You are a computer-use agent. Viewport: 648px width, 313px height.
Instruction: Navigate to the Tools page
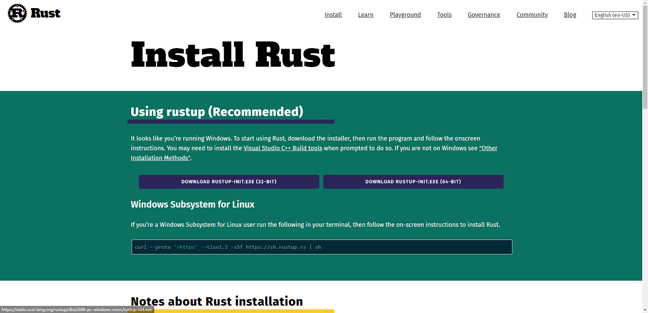[x=444, y=14]
